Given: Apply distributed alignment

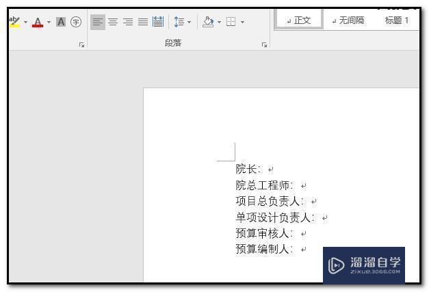Looking at the screenshot, I should 158,22.
